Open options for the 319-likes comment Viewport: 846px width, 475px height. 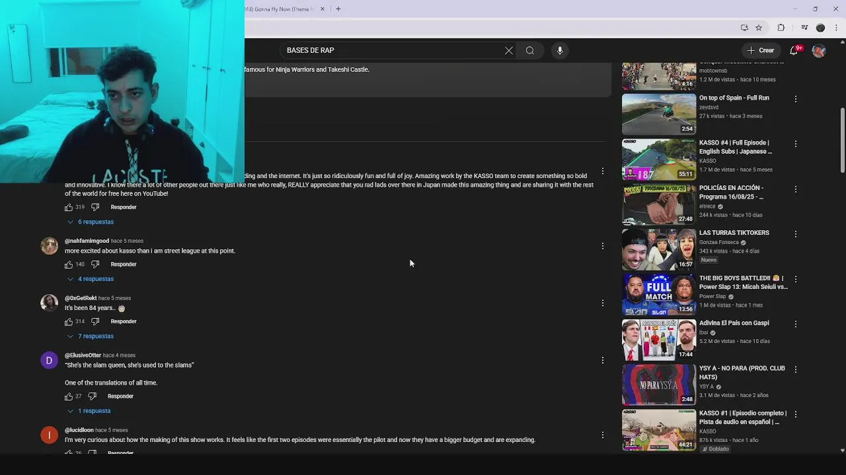click(x=602, y=172)
